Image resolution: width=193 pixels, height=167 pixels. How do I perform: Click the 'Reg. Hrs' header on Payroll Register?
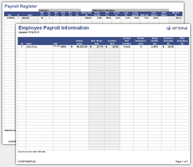pyautogui.click(x=42, y=14)
